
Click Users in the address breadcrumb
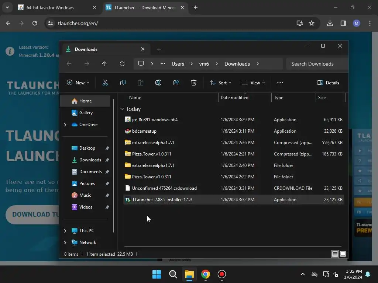coord(178,64)
